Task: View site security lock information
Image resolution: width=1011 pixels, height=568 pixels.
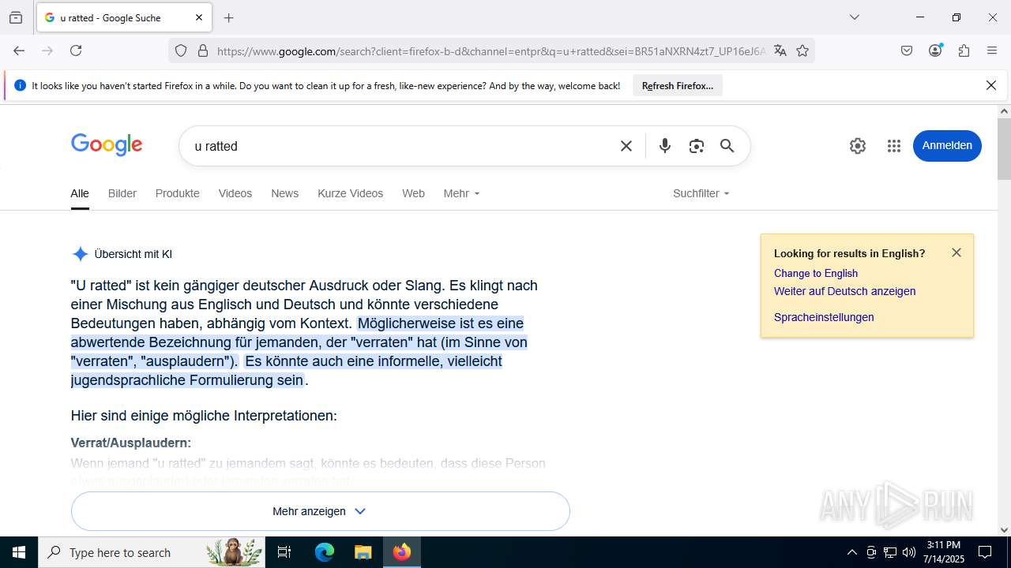Action: (x=203, y=50)
